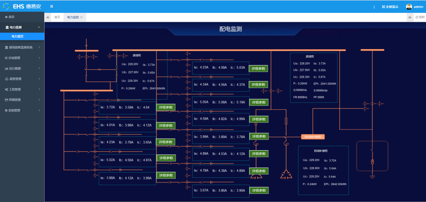Switch to the 首页 tab
Viewport: 426px width, 202px height.
coord(57,17)
